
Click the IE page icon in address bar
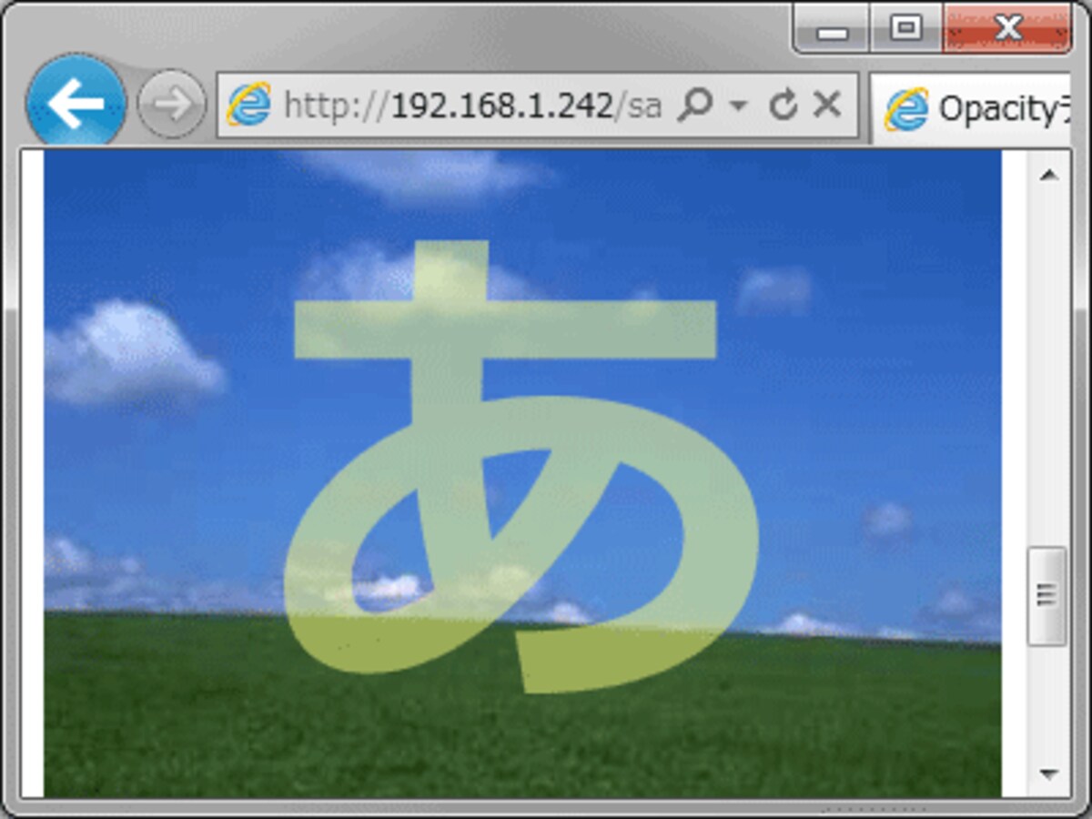point(248,106)
